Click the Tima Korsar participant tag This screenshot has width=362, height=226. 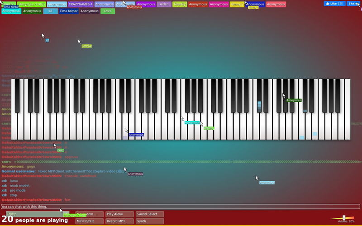69,11
